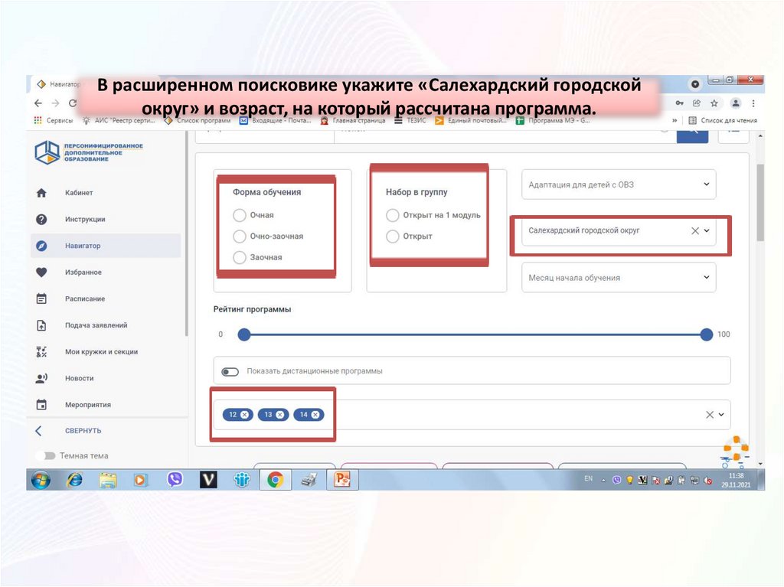Open Chrome three-dot menu
The image size is (784, 587).
point(753,103)
